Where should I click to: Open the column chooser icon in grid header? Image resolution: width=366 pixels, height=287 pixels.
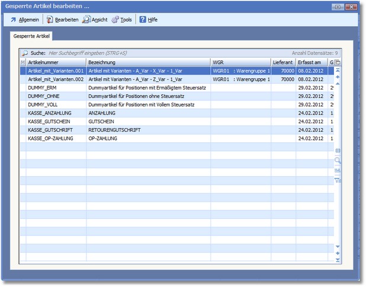[x=338, y=62]
